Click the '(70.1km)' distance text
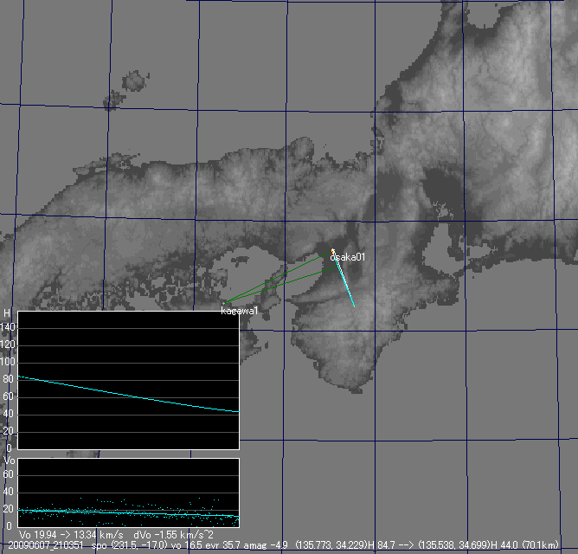This screenshot has width=578, height=554. [540, 545]
